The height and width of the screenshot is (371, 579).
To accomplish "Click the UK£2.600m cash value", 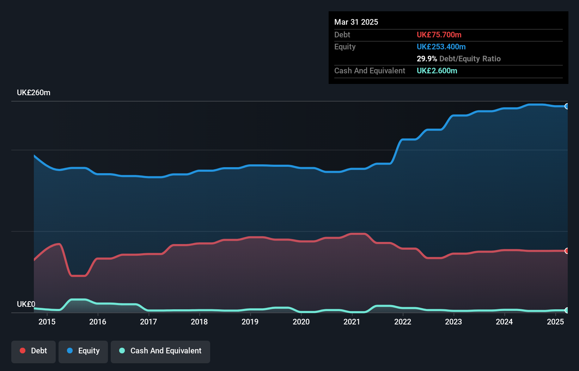I will point(437,71).
